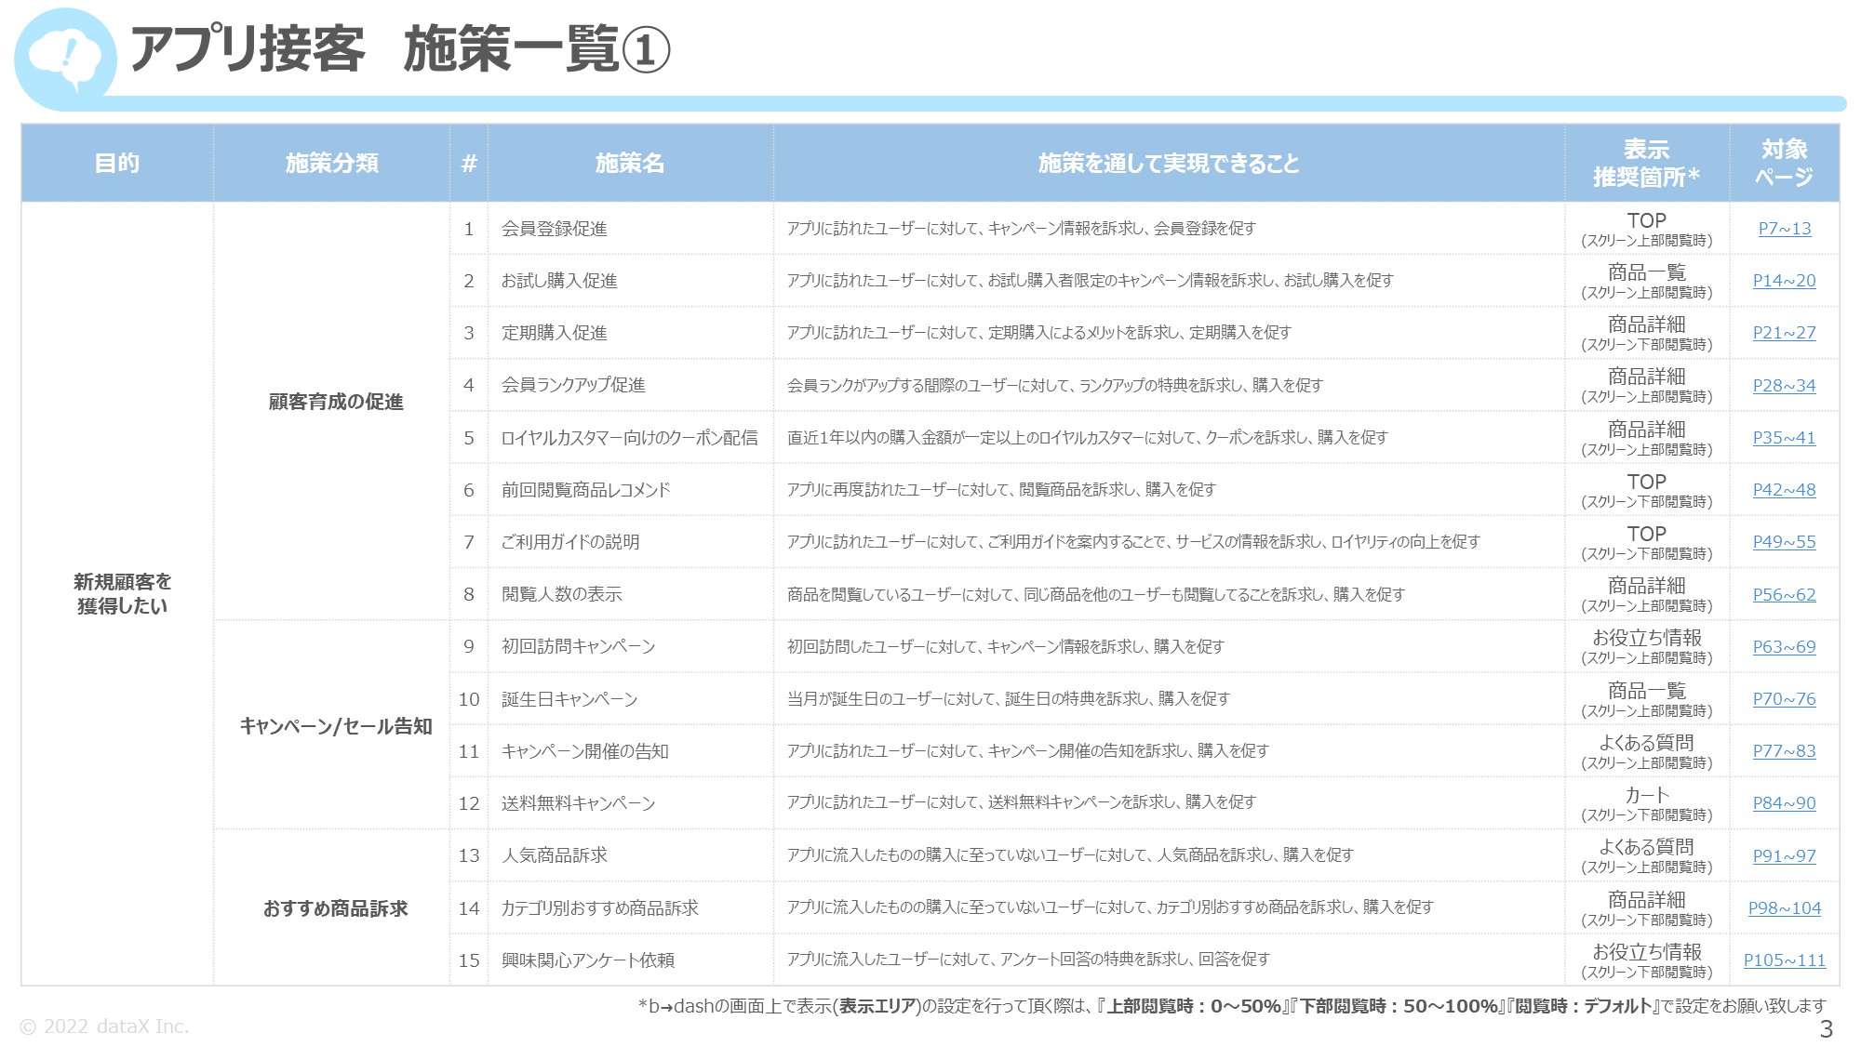Open the P105~111 link
Screen dimensions: 1861x1046
point(1784,960)
